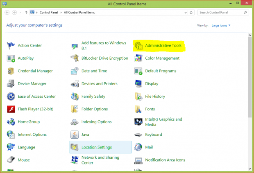Open the Ease of Access Center link

(x=37, y=97)
